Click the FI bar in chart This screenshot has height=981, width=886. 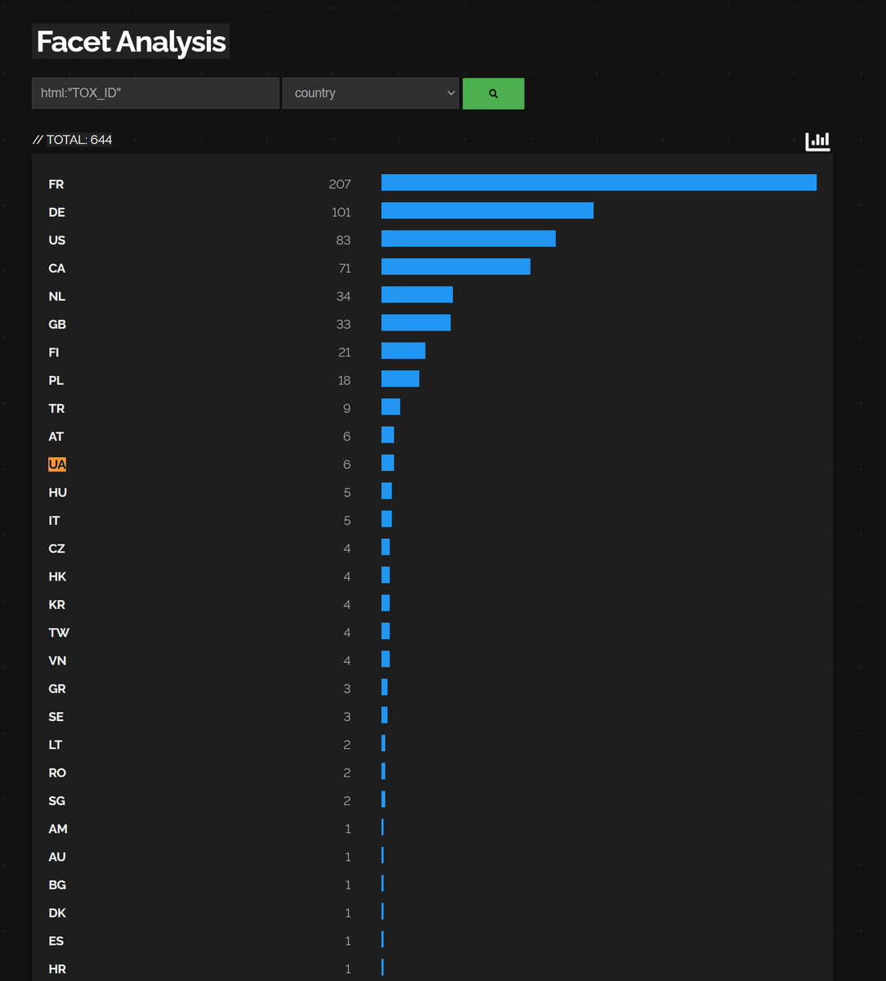(404, 351)
